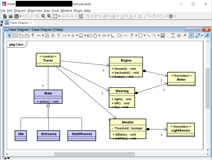The image size is (212, 160).
Task: Click the Insert Image tool
Action: (x=163, y=35)
